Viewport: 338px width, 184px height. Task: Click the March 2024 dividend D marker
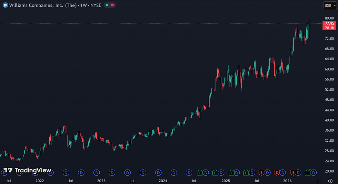[174, 172]
